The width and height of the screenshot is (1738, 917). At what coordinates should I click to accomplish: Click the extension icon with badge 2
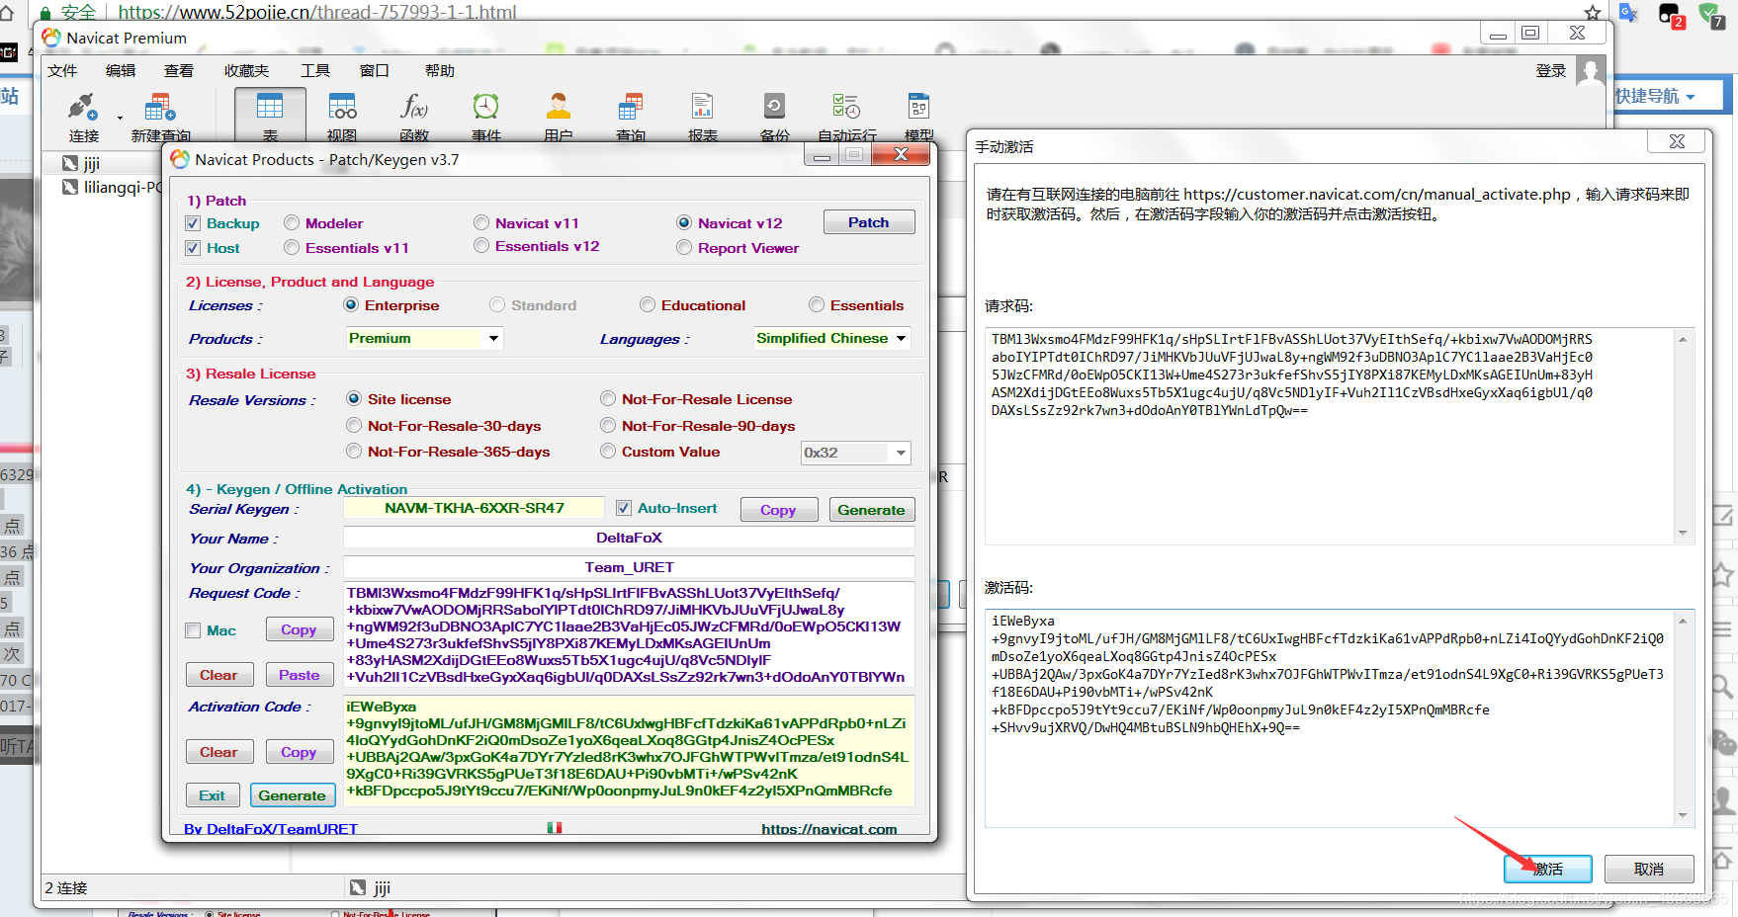1671,14
